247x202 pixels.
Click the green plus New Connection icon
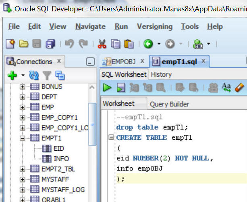12,75
